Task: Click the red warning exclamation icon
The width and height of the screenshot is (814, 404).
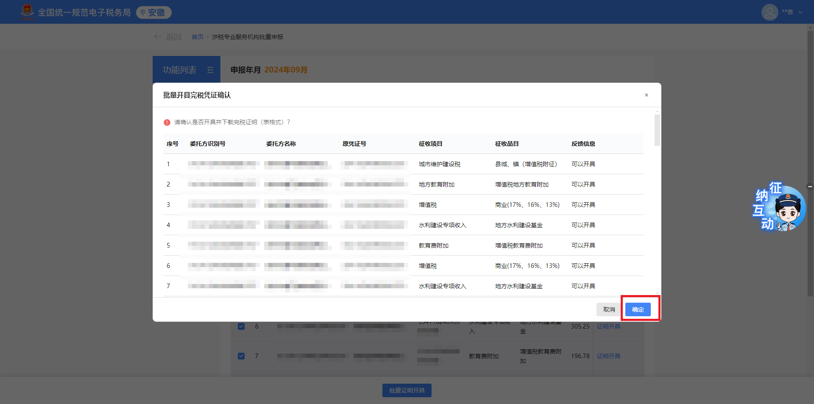Action: click(167, 123)
